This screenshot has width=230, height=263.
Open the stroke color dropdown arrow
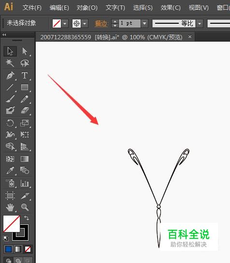(85, 23)
